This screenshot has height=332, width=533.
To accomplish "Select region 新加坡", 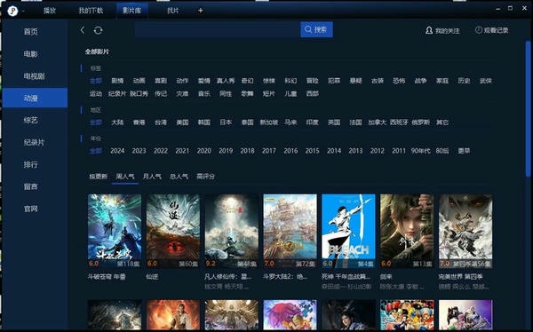I will (x=269, y=123).
